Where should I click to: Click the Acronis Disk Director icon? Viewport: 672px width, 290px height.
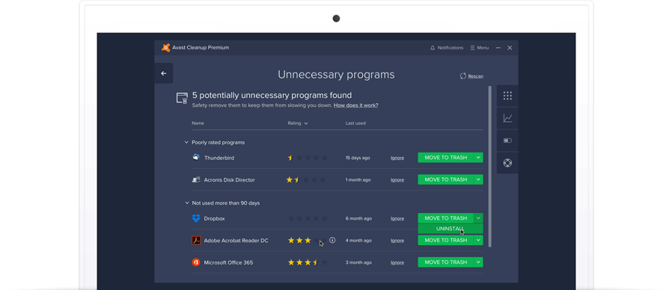(x=196, y=179)
